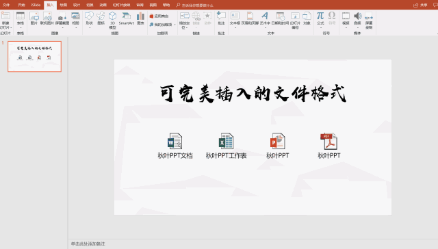Open the SmartArt graphic tool

click(x=126, y=18)
